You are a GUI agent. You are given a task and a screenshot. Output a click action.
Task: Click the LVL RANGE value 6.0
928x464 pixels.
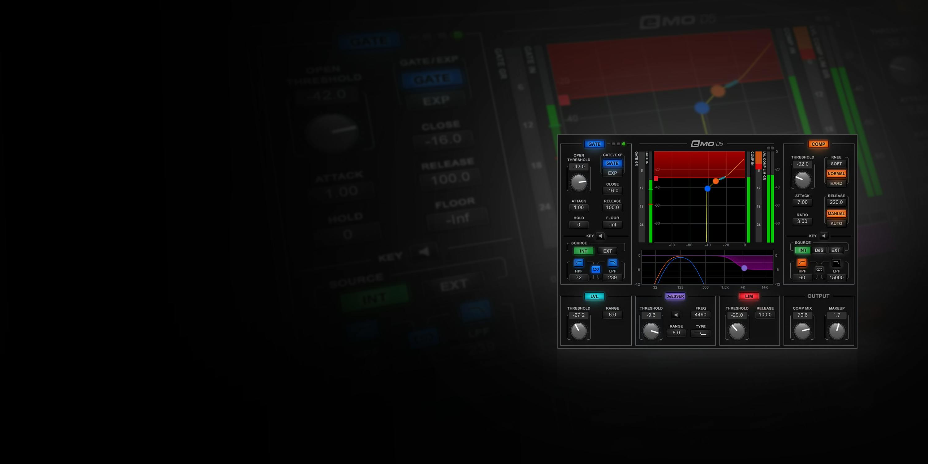point(612,315)
